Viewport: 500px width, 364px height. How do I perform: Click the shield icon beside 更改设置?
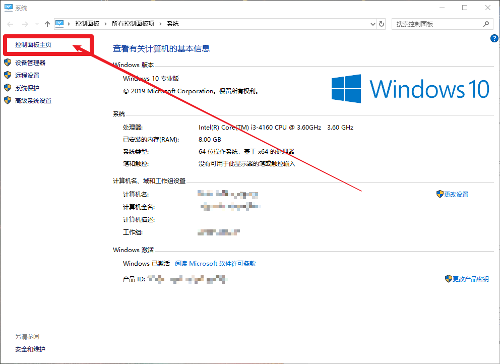click(x=440, y=194)
